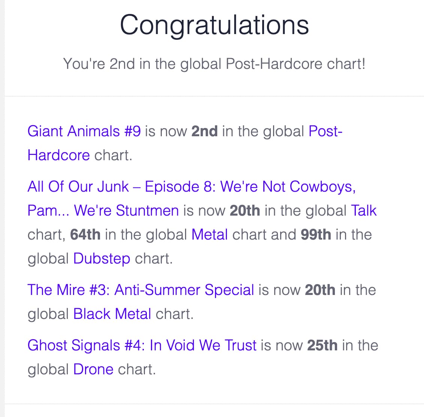Visit the Drone chart link
The width and height of the screenshot is (424, 417).
tap(93, 369)
